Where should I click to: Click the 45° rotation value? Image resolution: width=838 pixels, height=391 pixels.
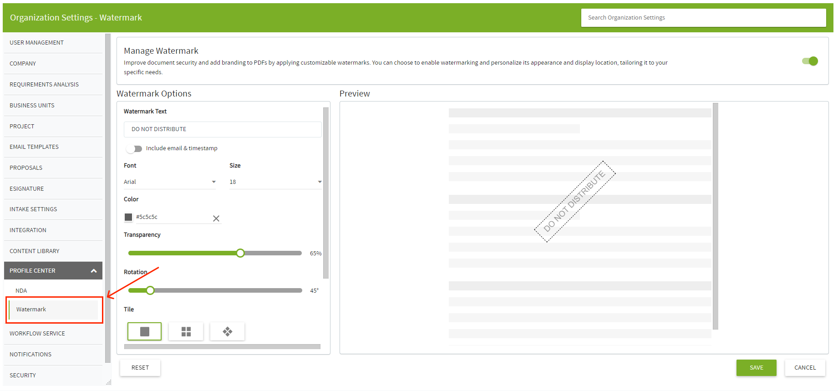tap(314, 291)
